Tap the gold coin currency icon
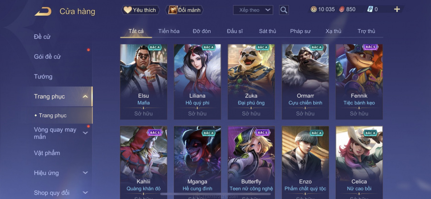 pyautogui.click(x=314, y=10)
